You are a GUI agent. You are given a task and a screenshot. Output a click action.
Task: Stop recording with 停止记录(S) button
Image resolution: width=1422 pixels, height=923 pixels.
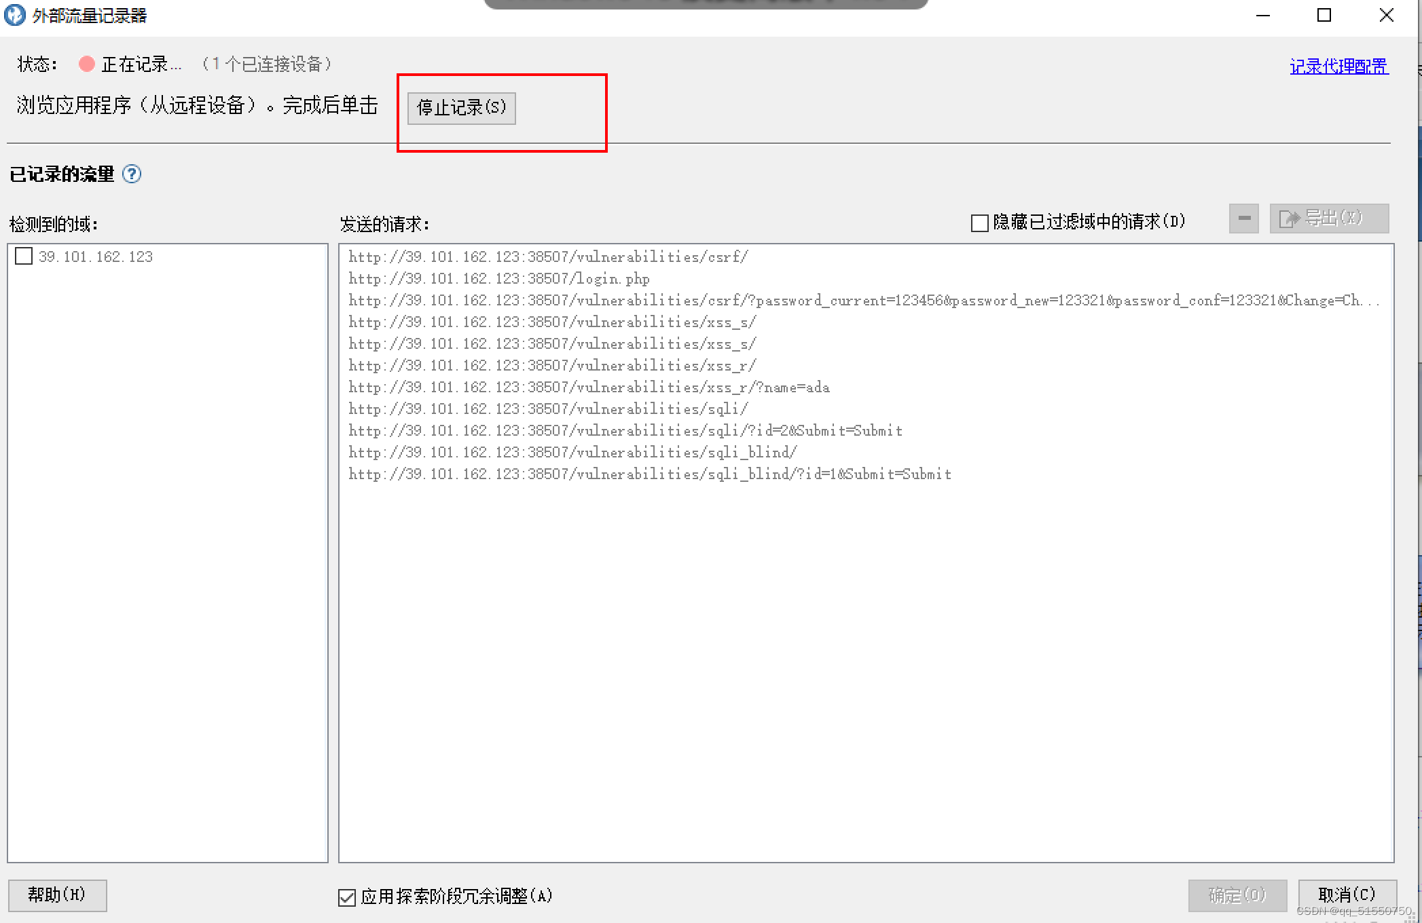461,108
